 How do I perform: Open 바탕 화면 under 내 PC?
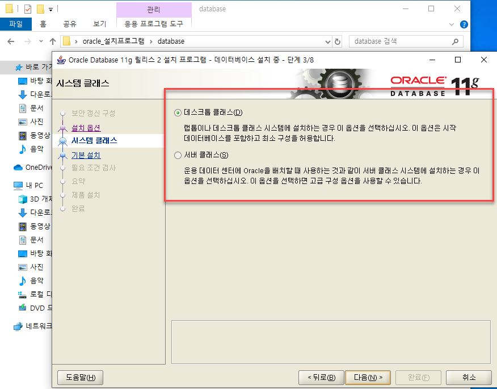[x=35, y=253]
